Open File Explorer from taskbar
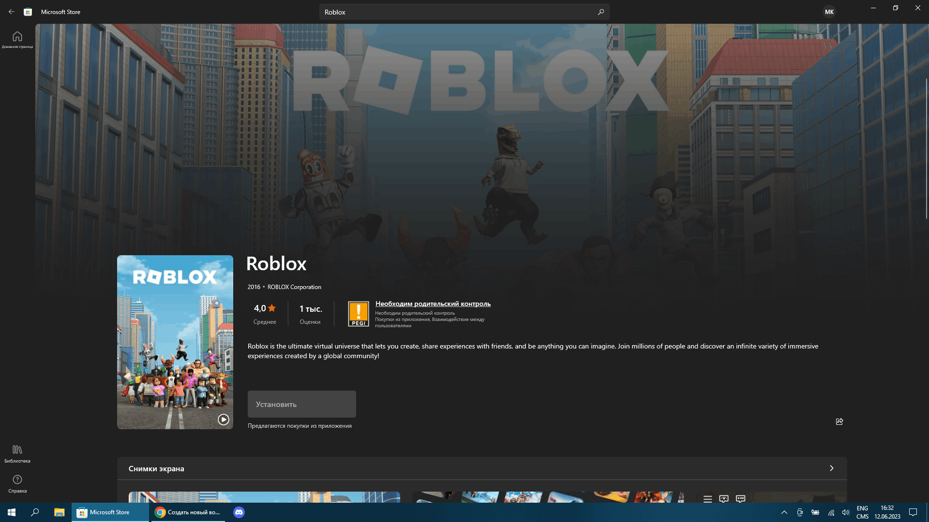This screenshot has width=929, height=522. (x=59, y=512)
